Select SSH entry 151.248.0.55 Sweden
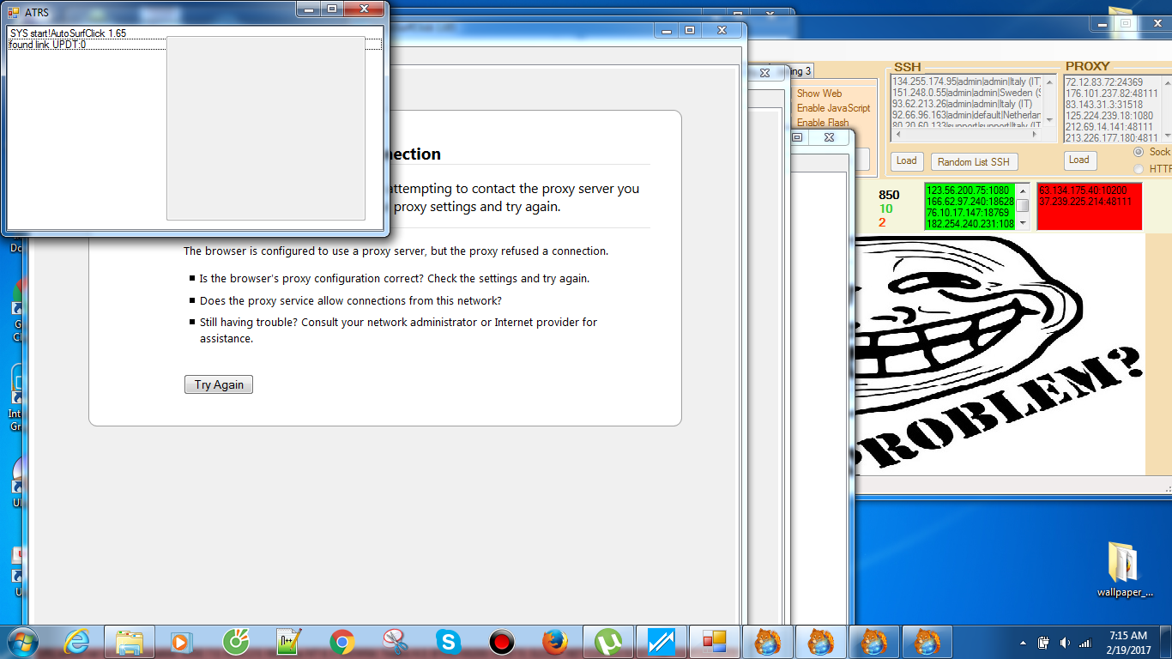Viewport: 1172px width, 659px height. coord(966,93)
